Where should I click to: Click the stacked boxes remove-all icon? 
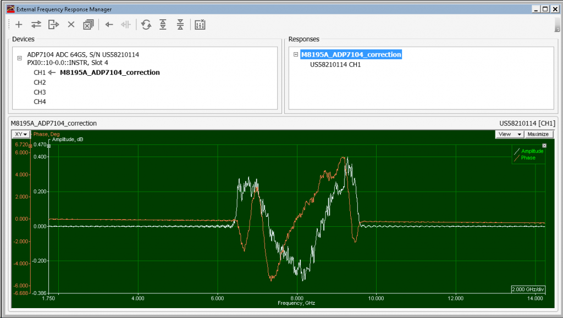tap(89, 24)
